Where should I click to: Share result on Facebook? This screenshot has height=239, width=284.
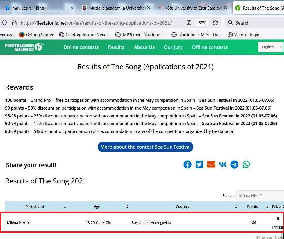coord(187,165)
